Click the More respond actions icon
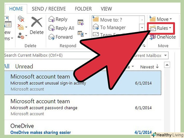This screenshot has height=138, width=184. (x=80, y=34)
